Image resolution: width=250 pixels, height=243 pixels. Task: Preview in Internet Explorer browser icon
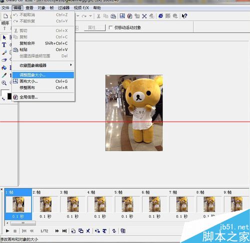[160, 16]
